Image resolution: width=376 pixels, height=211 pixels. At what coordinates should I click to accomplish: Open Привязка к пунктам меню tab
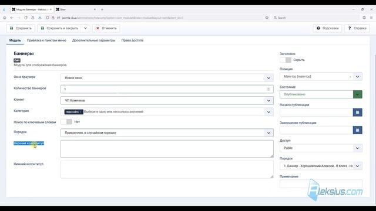tap(46, 40)
